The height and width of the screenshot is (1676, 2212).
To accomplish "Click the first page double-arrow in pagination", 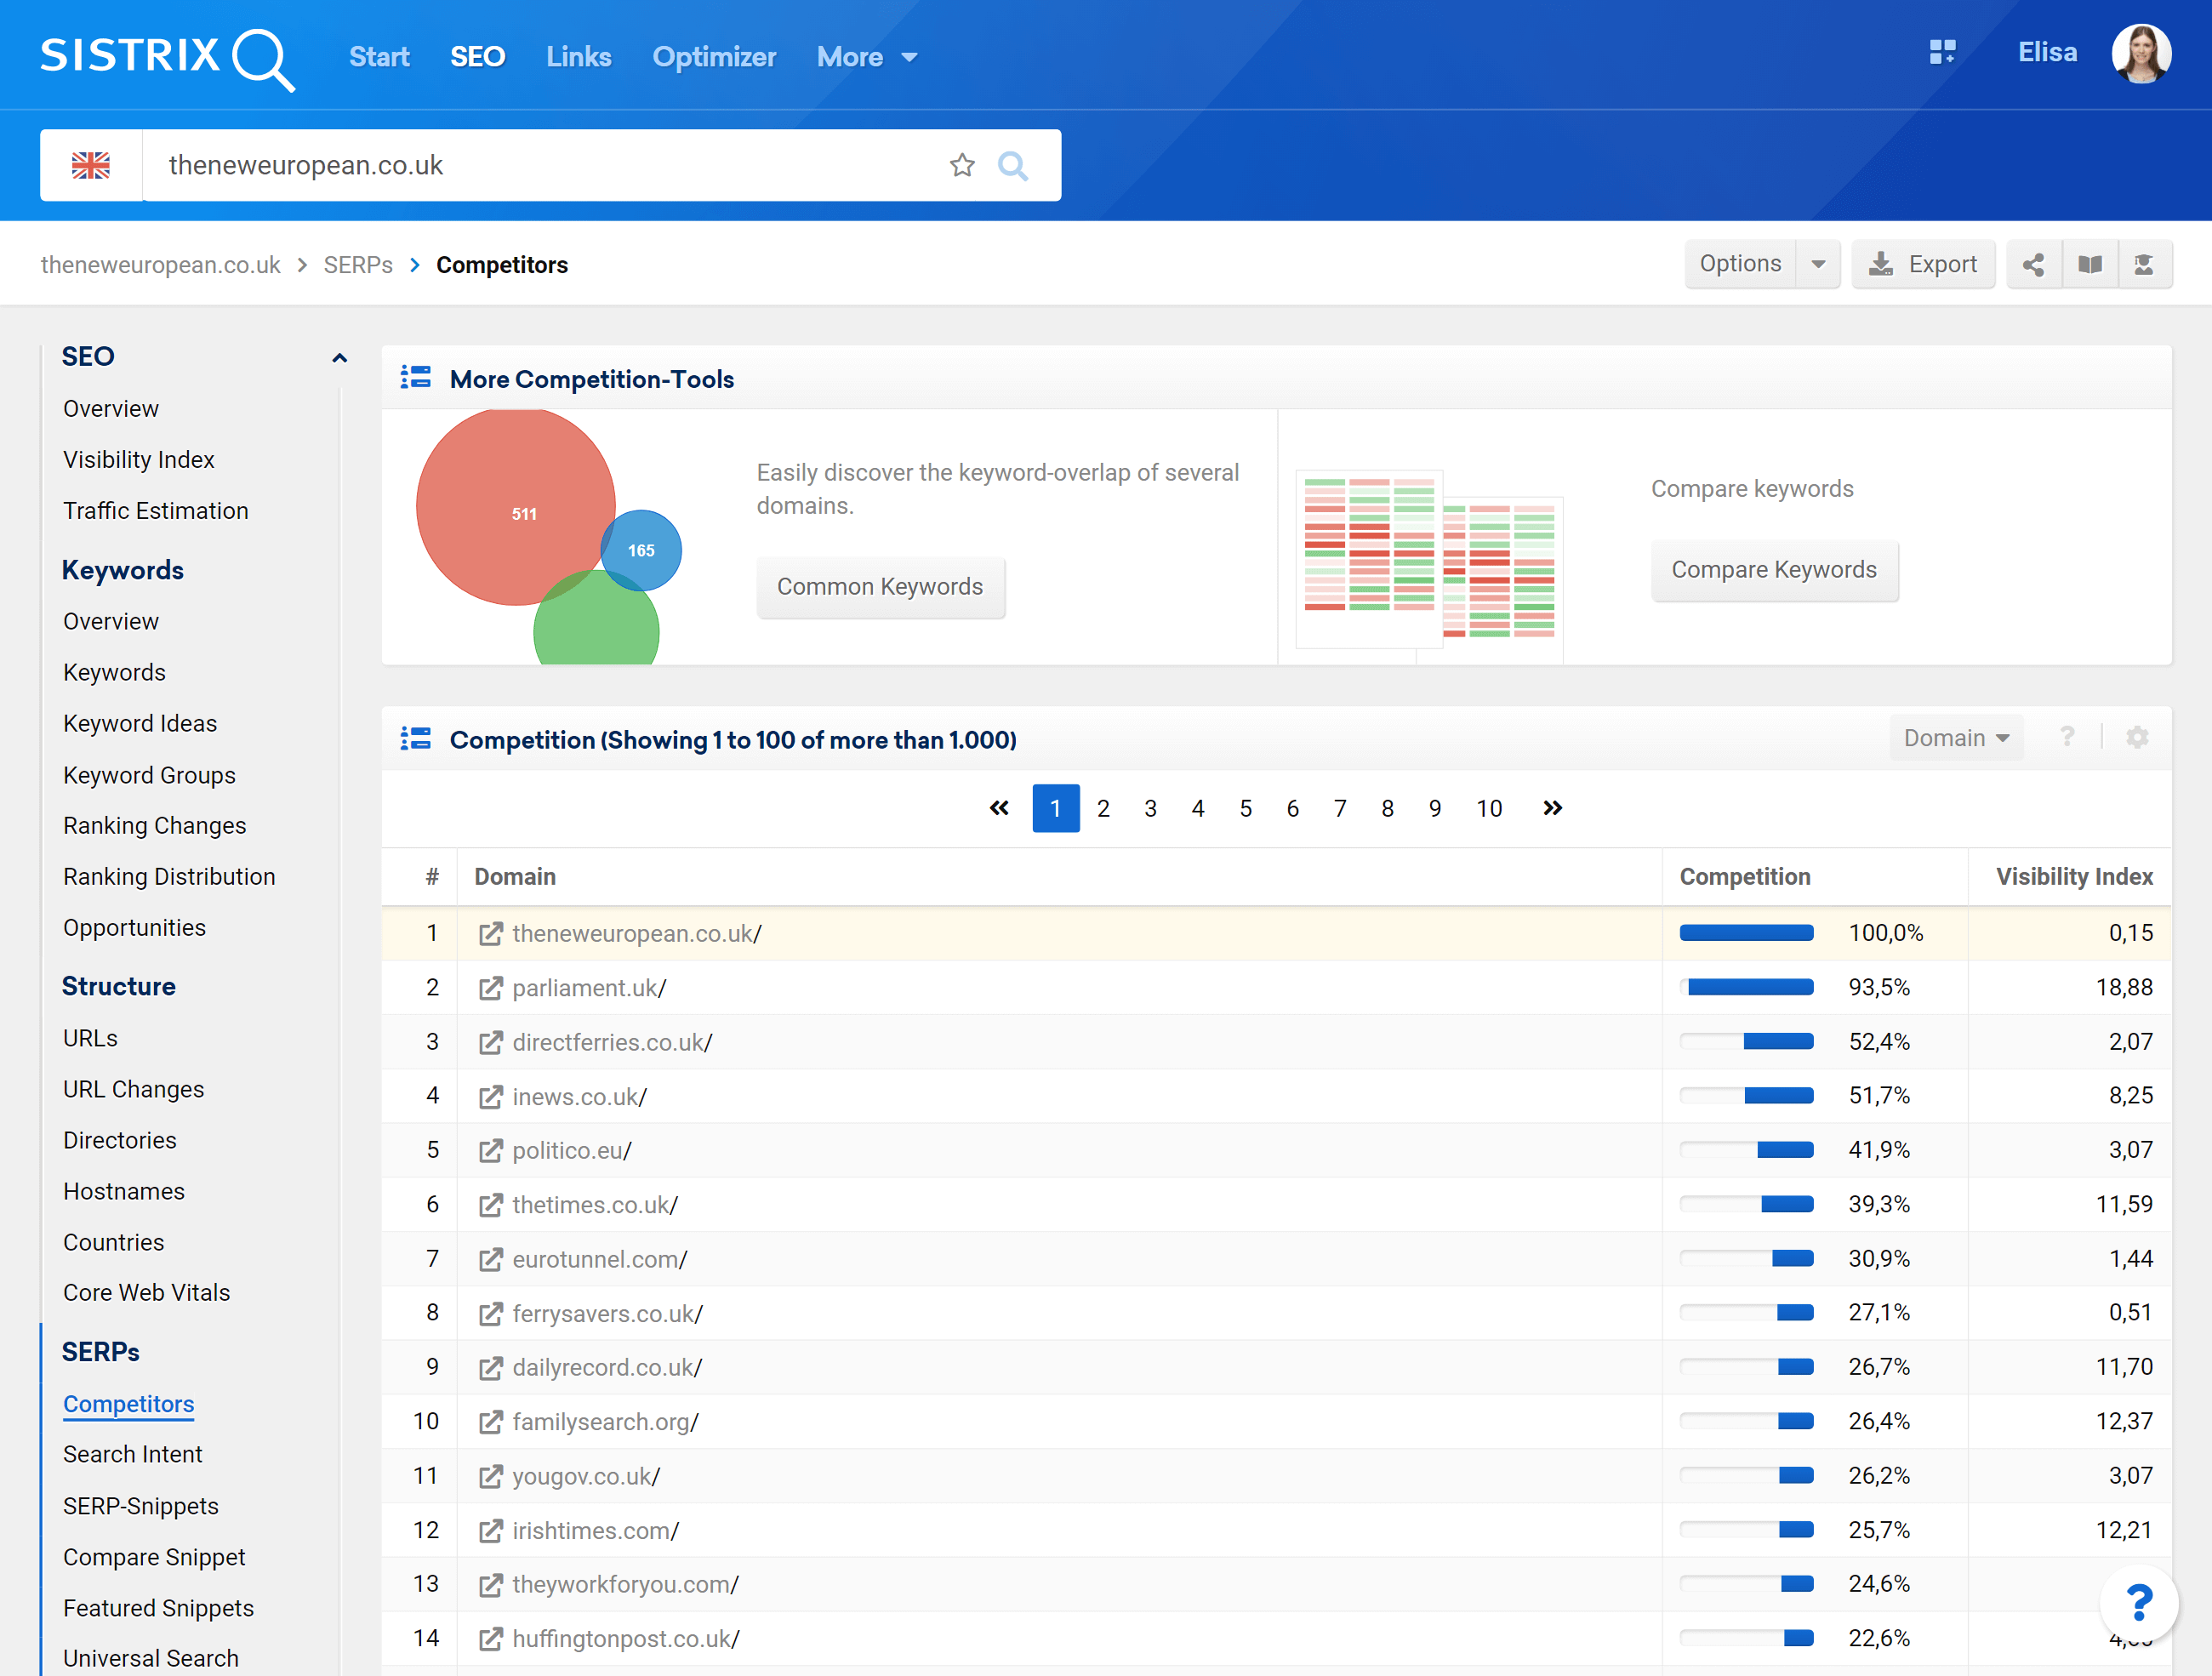I will coord(999,808).
